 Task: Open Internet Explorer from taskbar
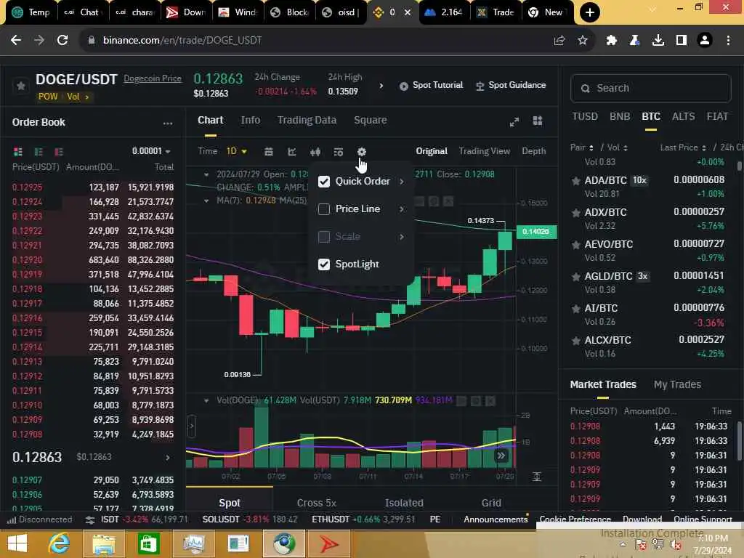(60, 543)
